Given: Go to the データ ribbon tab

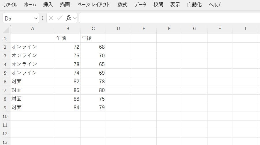Looking at the screenshot, I should click(141, 5).
